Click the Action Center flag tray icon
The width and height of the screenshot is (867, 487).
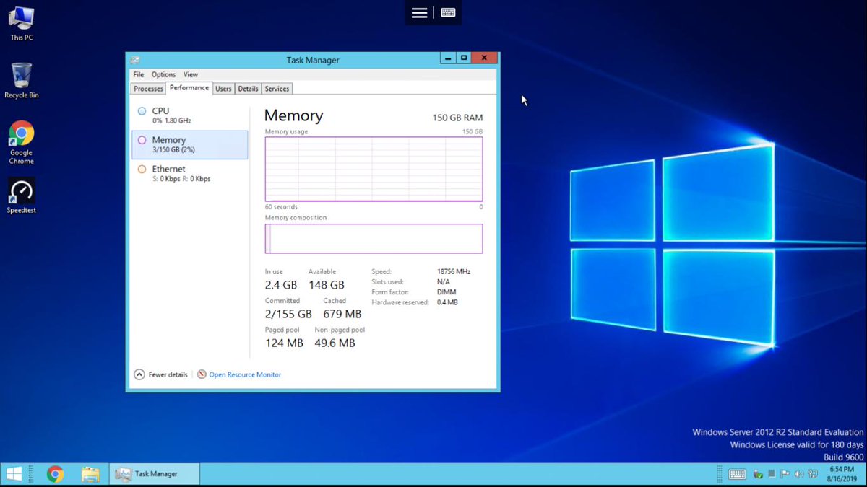[785, 474]
